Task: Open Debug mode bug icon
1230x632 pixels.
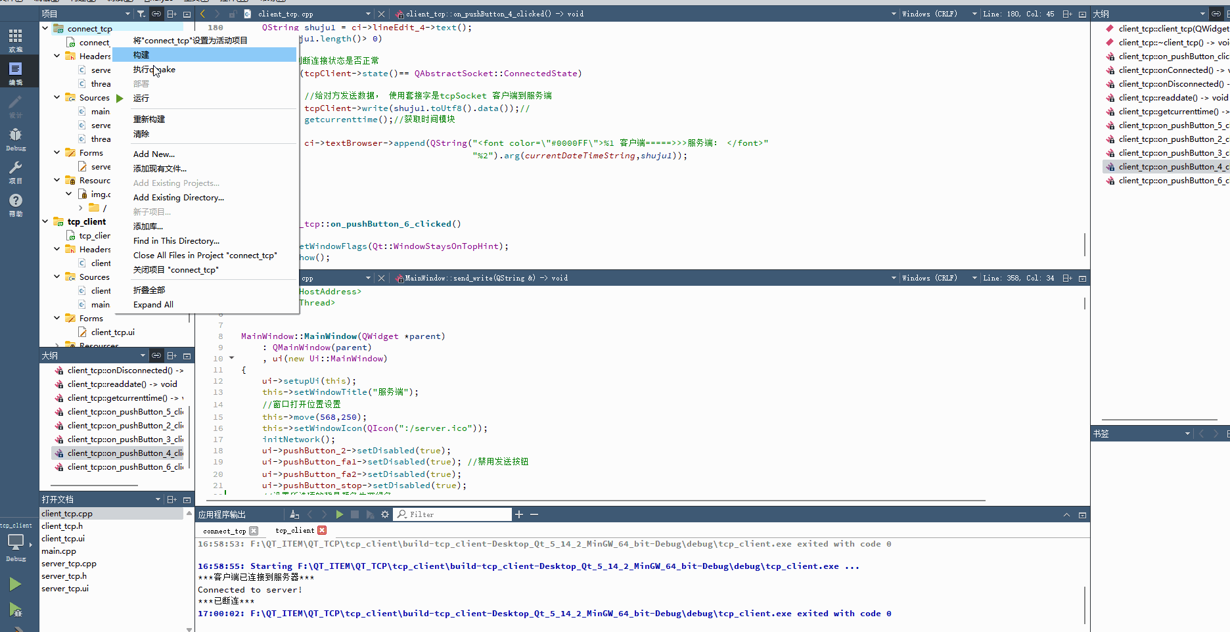Action: [16, 138]
